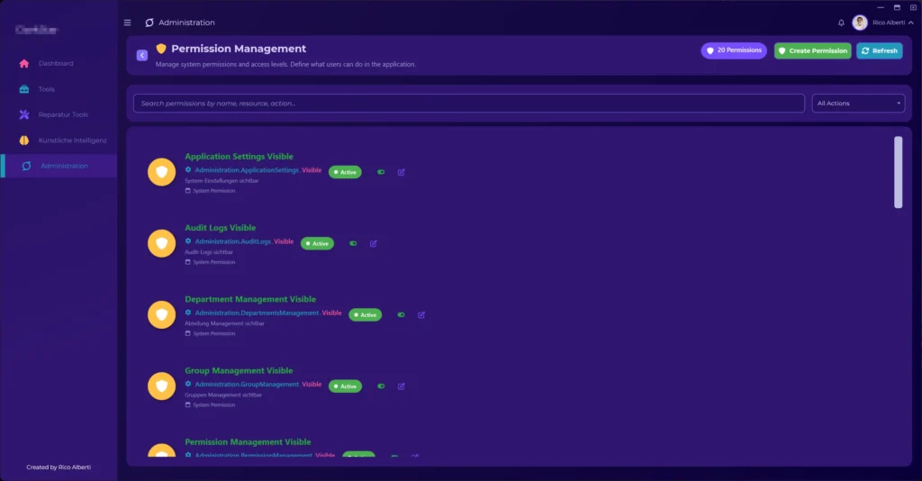This screenshot has width=922, height=481.
Task: Open the All Actions dropdown
Action: [x=858, y=103]
